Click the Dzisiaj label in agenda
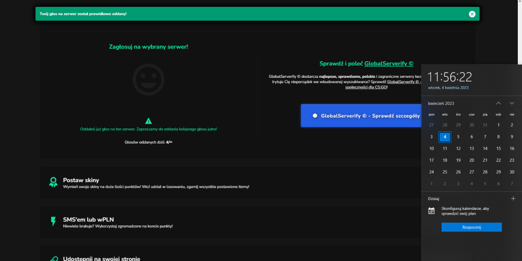 (434, 199)
